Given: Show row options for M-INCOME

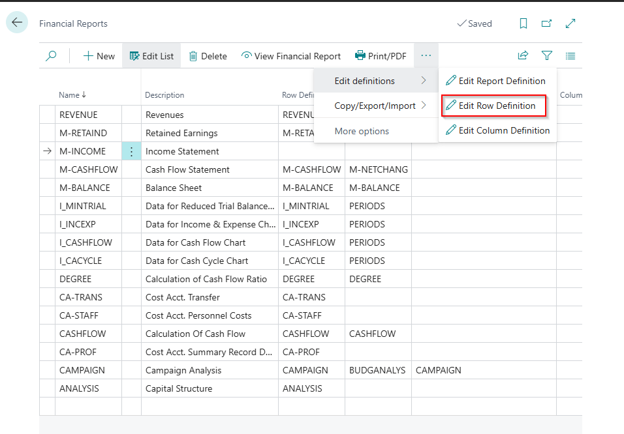Looking at the screenshot, I should point(131,151).
